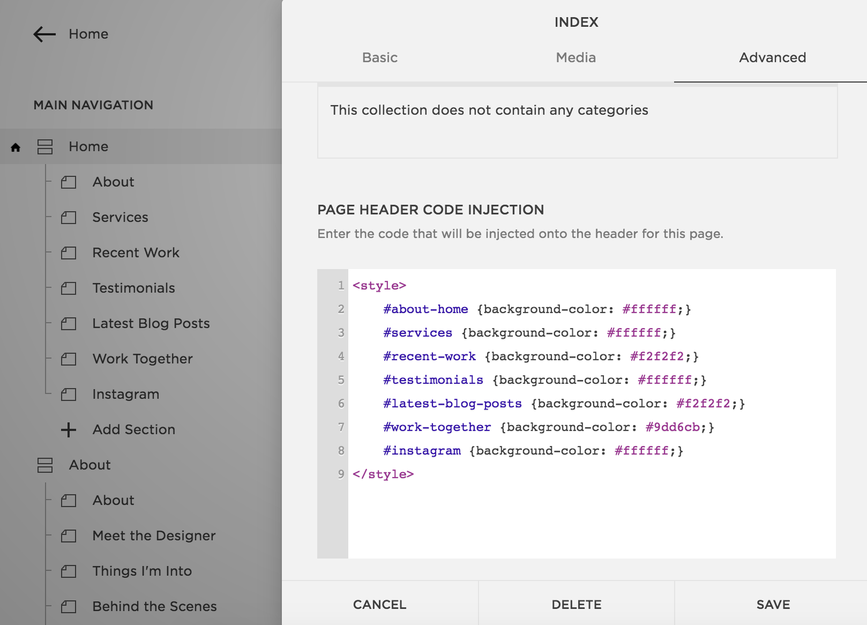Switch to the Media tab
Screen dimensions: 867x625
pos(576,58)
